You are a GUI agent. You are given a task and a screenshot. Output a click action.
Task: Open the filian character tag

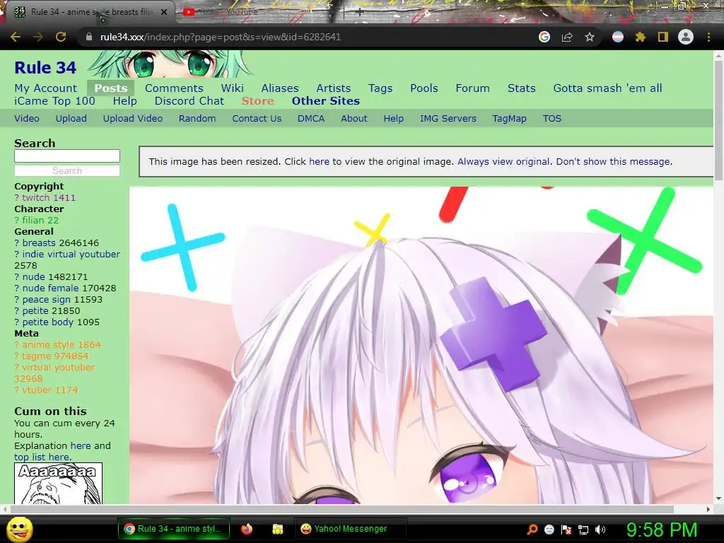point(34,221)
